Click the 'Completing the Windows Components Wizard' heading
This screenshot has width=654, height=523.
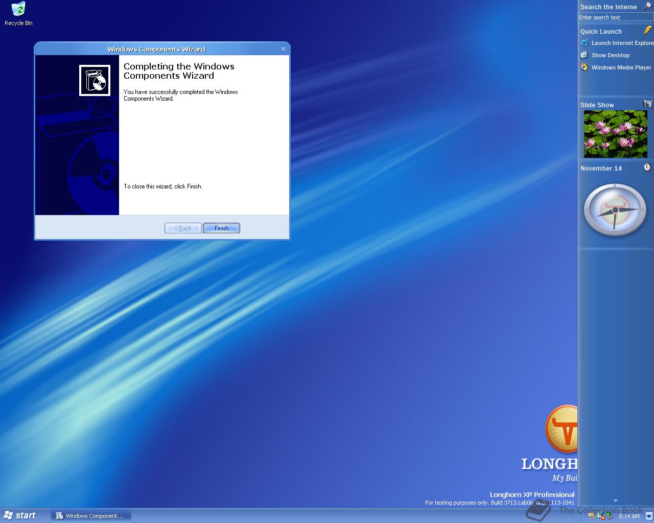[179, 71]
